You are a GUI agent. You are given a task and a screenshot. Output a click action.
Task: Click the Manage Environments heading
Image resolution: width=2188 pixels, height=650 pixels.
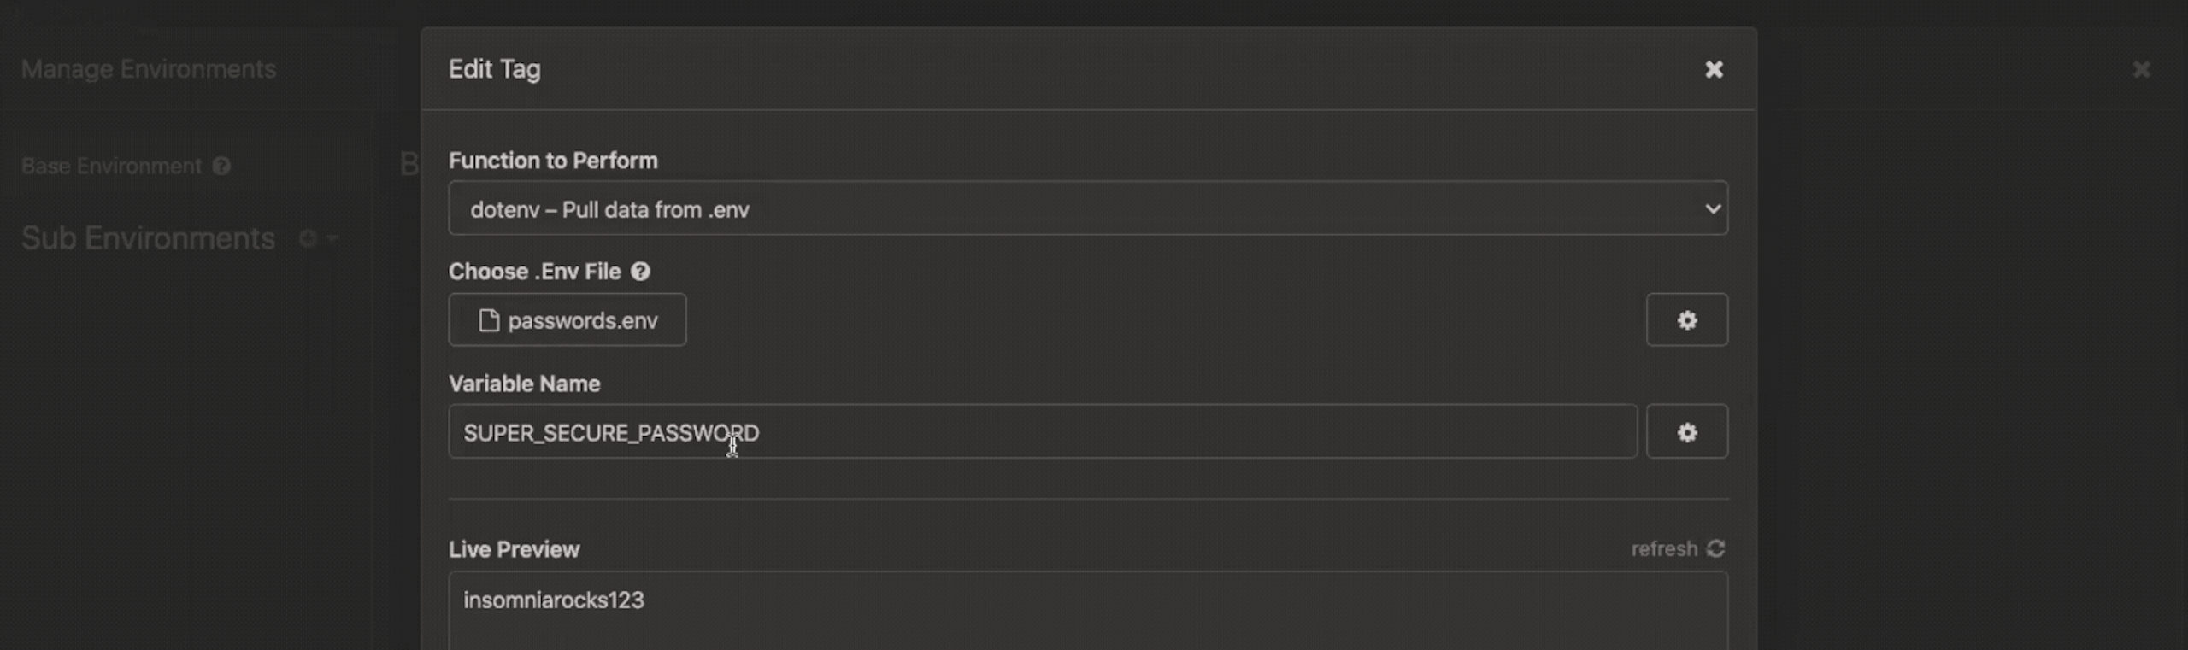coord(148,69)
